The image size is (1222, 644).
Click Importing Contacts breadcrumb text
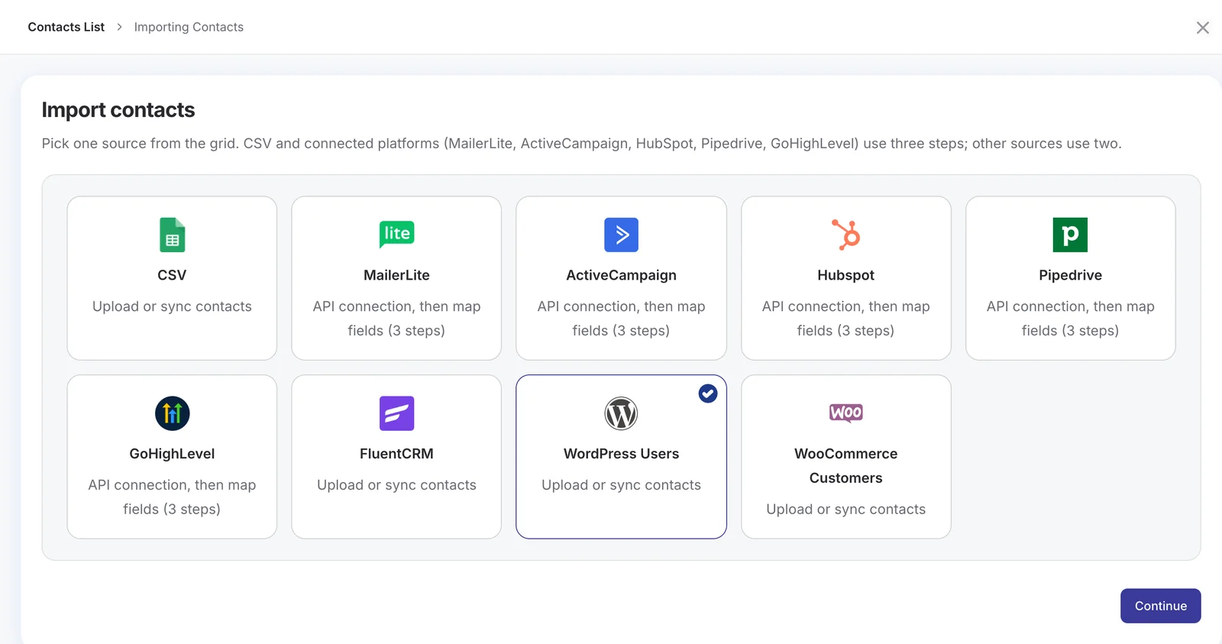coord(189,27)
